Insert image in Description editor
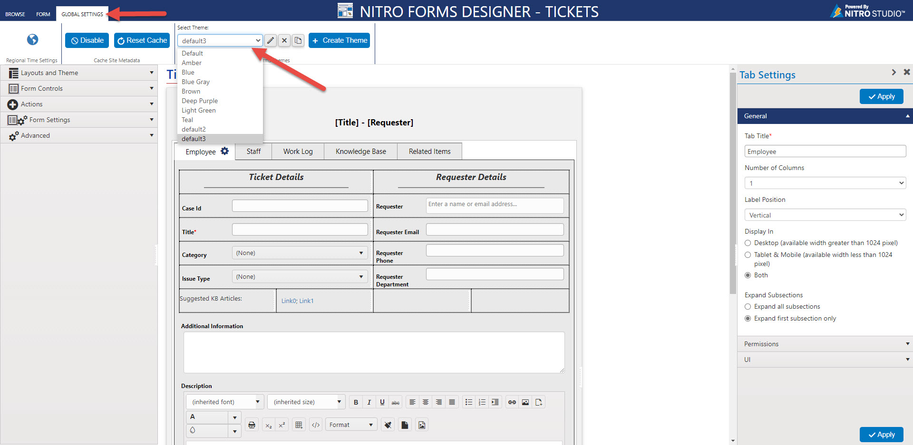 tap(525, 402)
